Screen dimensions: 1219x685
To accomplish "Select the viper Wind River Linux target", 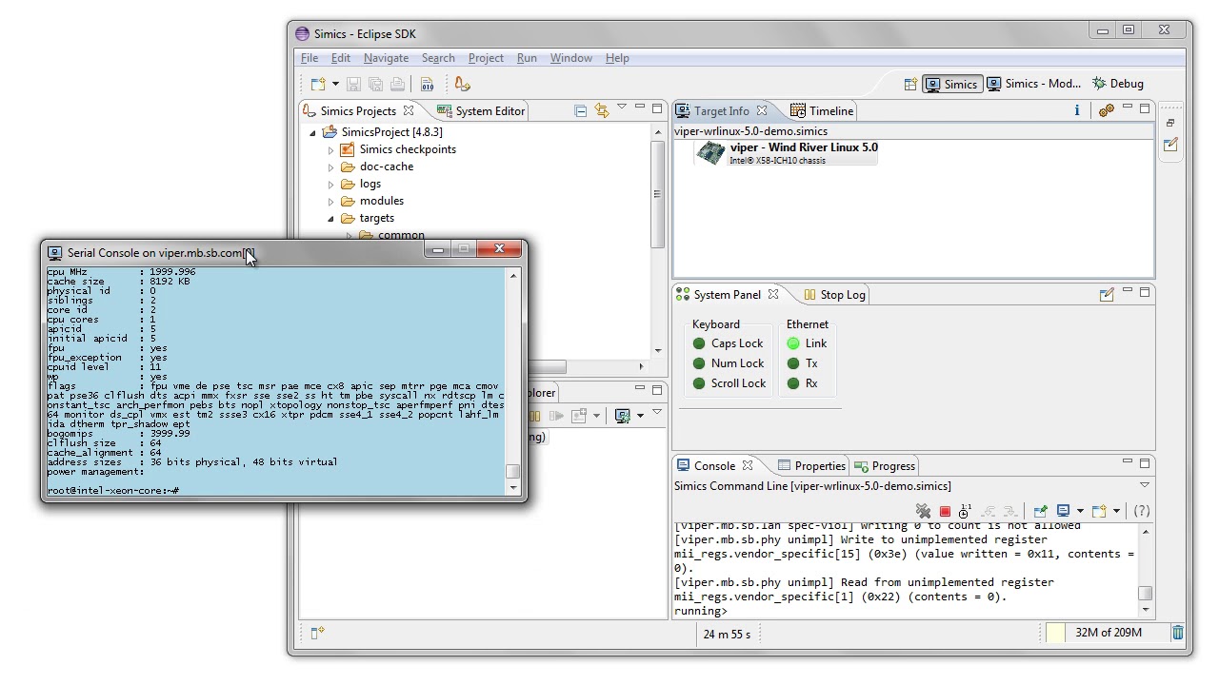I will pyautogui.click(x=787, y=153).
